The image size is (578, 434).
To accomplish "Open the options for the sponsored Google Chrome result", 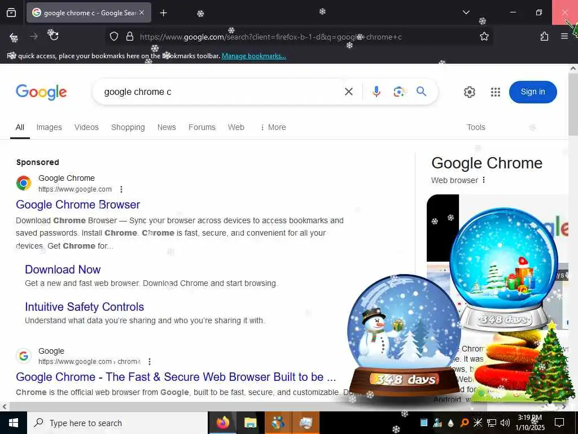I will click(x=121, y=189).
